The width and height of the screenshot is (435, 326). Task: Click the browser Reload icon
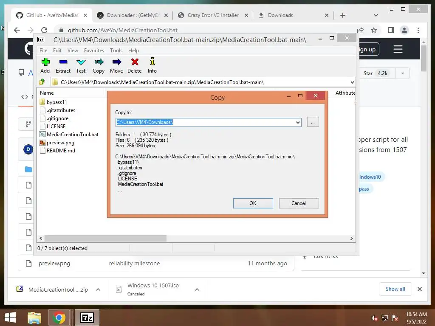click(x=44, y=30)
